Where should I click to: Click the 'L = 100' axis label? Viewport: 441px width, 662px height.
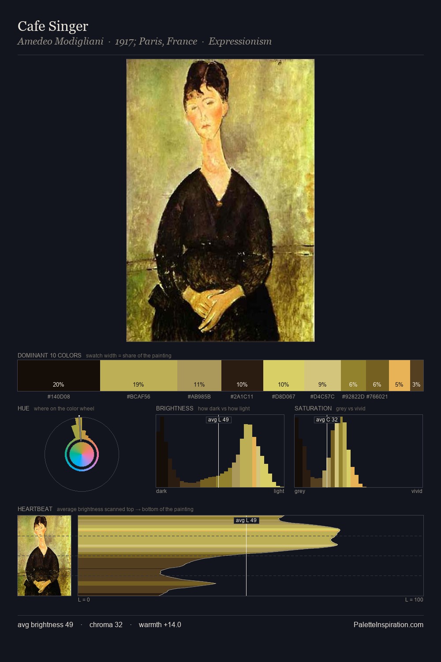click(414, 600)
